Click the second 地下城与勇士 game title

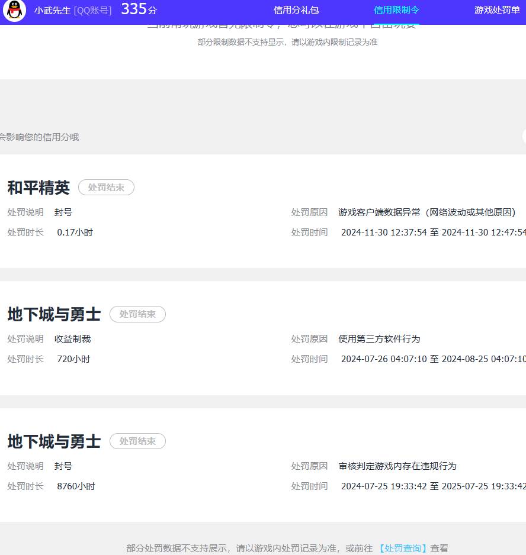point(53,441)
